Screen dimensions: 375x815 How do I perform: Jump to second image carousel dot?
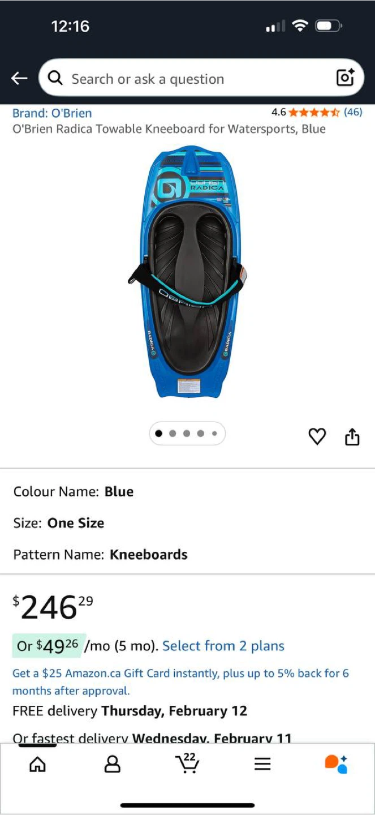173,434
